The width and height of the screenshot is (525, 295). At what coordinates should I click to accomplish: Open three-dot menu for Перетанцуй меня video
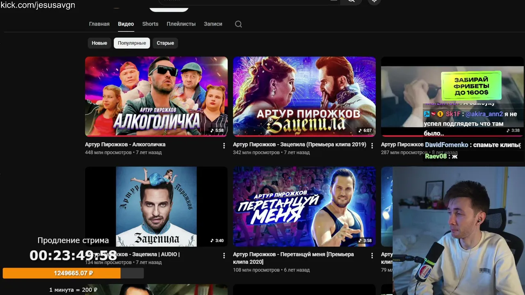[372, 255]
